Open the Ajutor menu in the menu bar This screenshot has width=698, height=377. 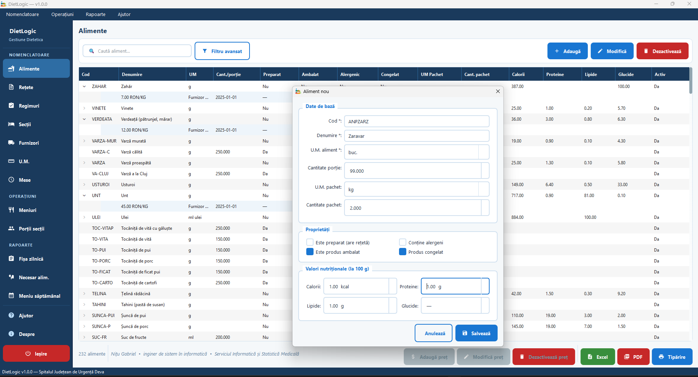pos(124,15)
